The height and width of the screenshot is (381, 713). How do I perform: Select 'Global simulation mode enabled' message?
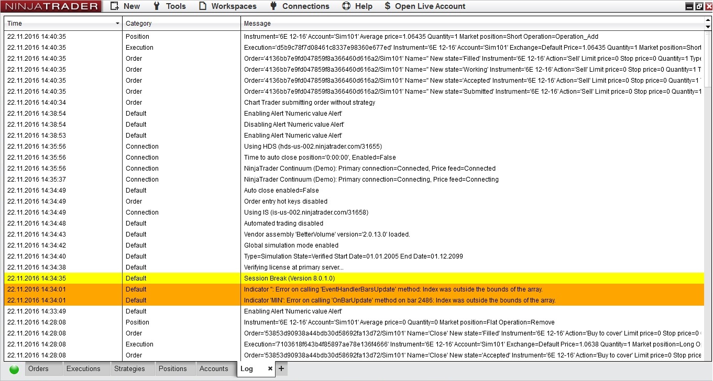coord(291,245)
